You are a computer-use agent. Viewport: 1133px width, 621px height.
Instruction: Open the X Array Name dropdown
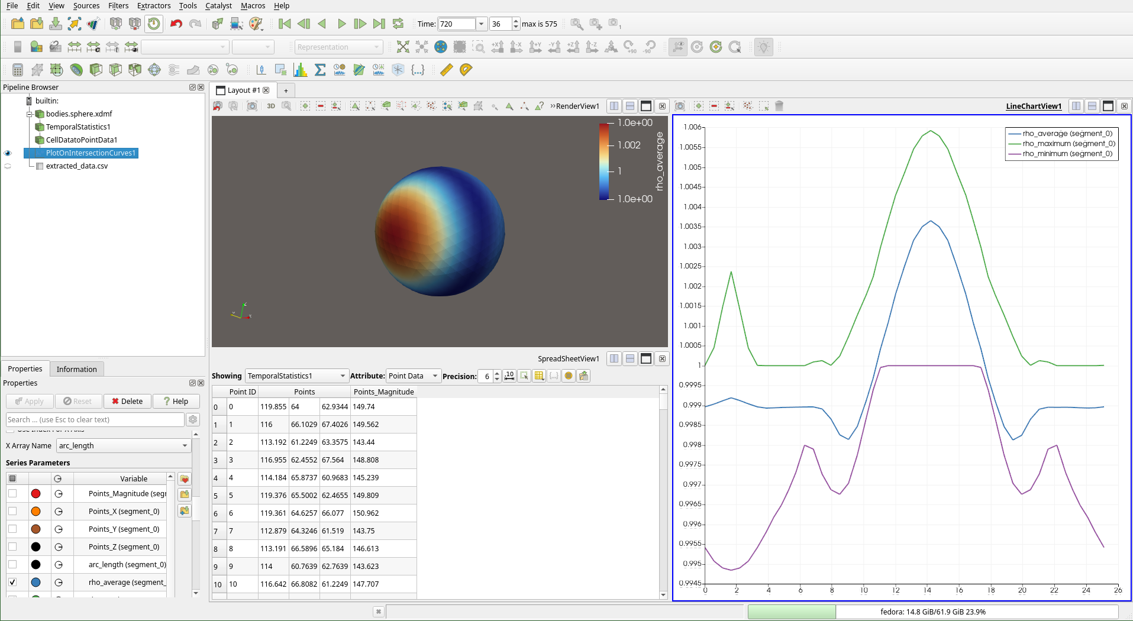123,446
